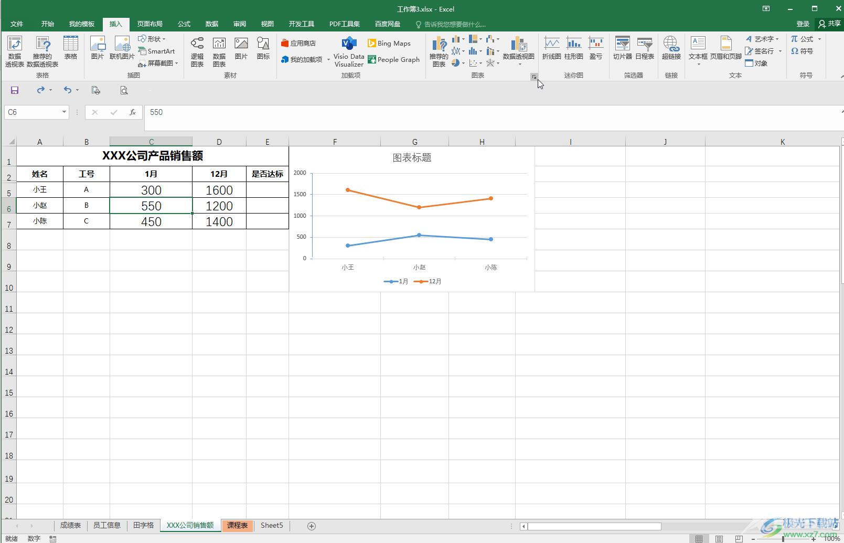Insert Header and Footer (页眉和页脚)
Viewport: 844px width, 543px height.
(725, 48)
